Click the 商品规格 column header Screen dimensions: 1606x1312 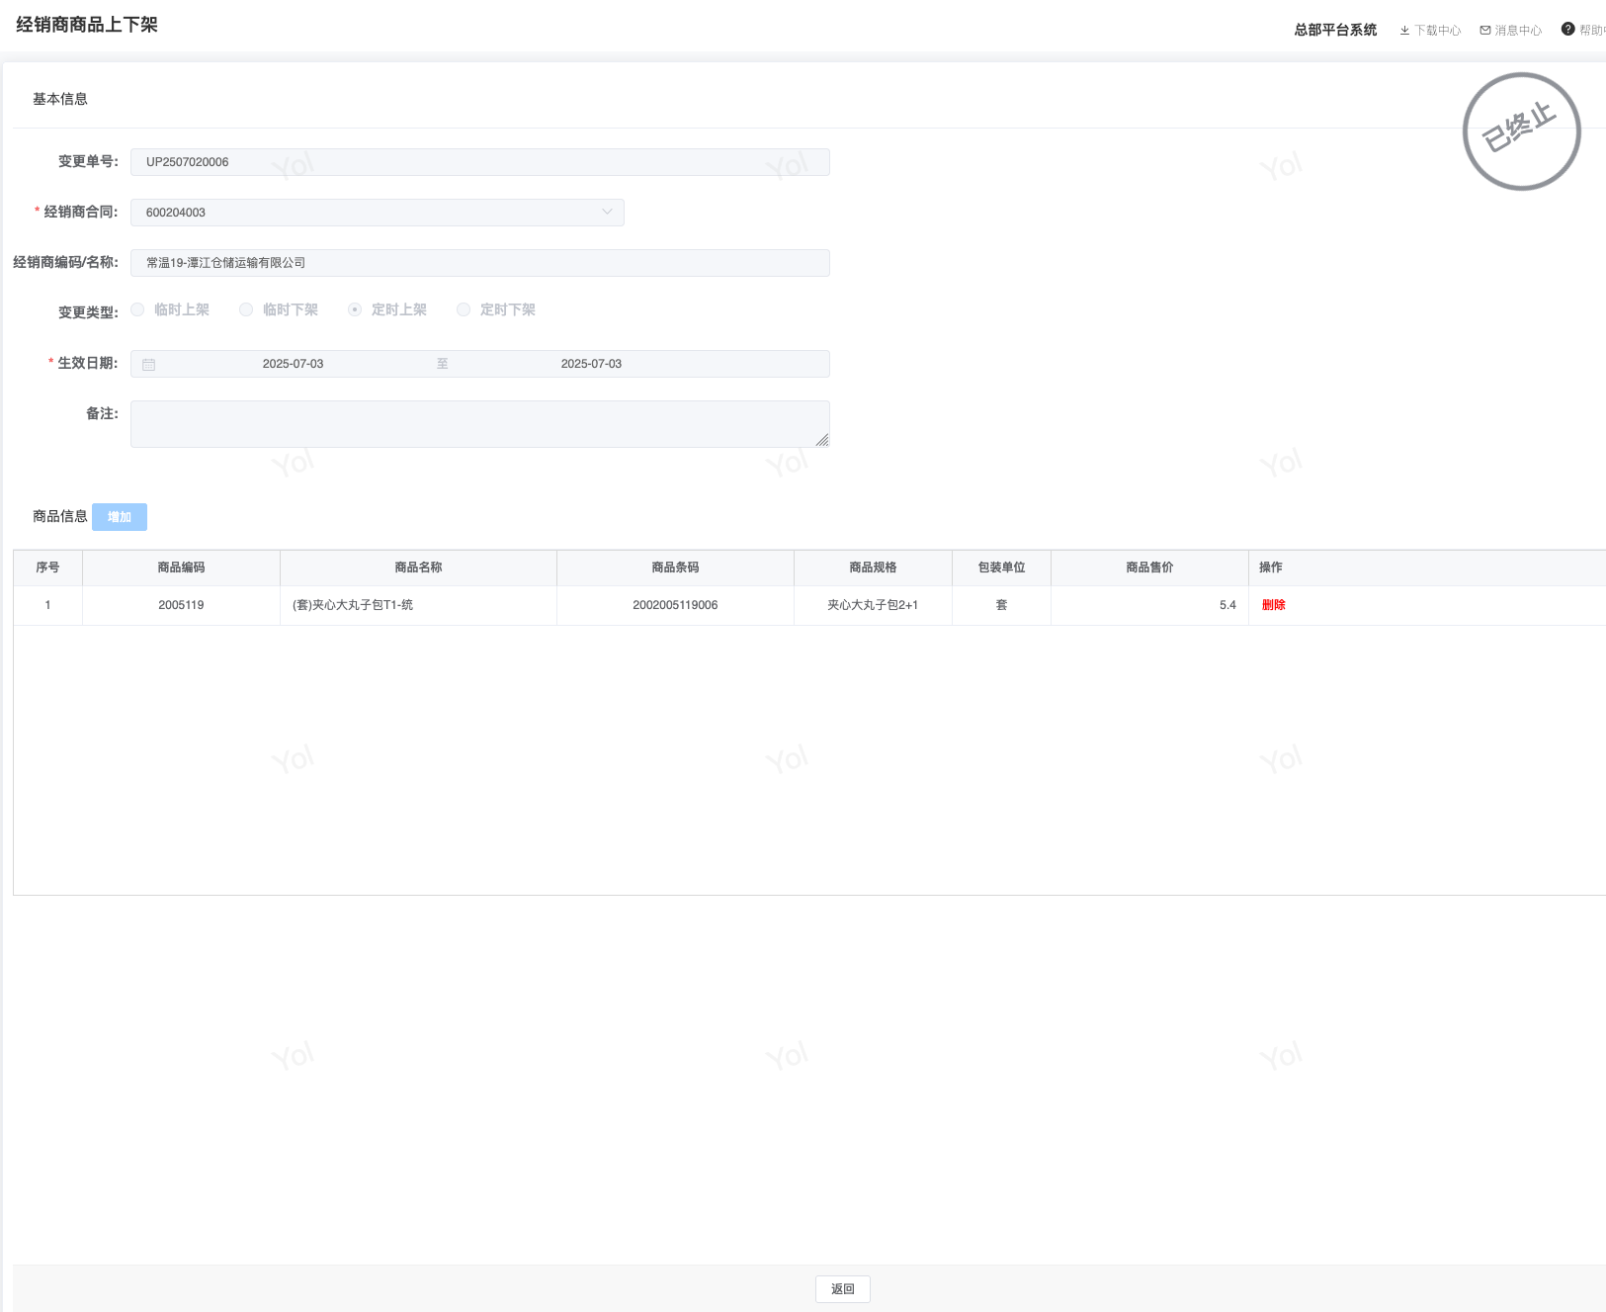point(873,568)
